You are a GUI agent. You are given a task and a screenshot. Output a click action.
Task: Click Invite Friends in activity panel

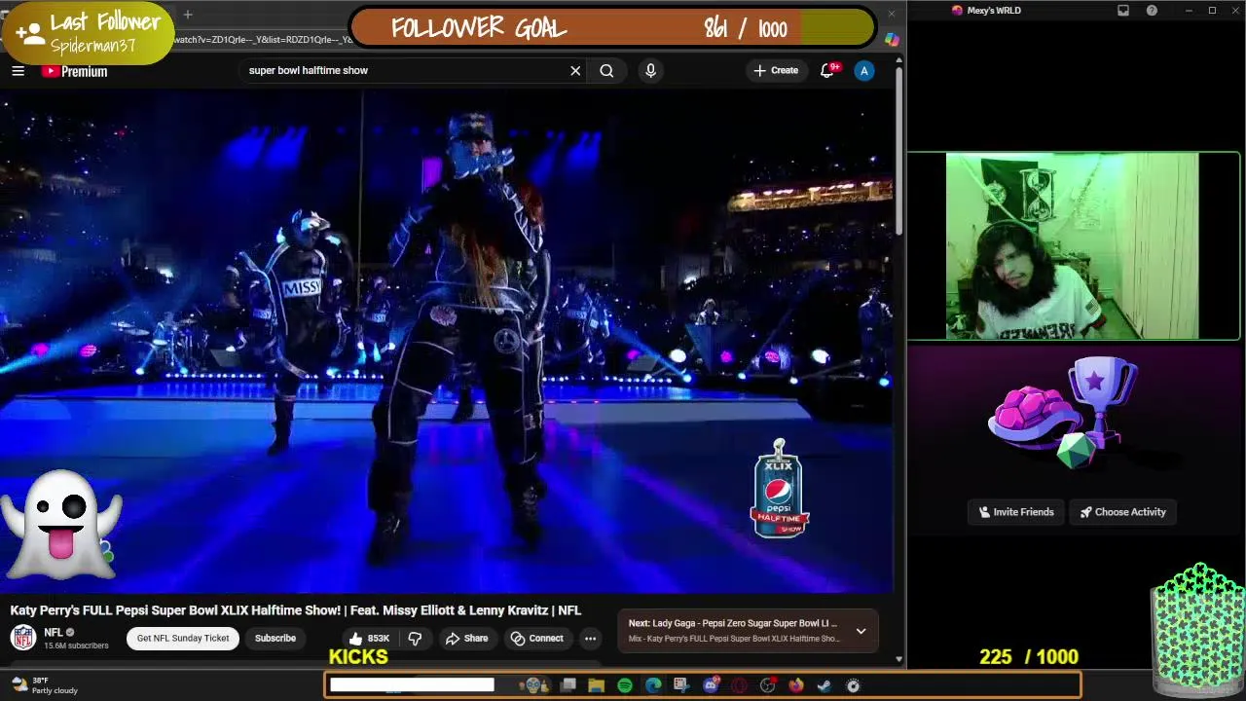[x=1016, y=512]
